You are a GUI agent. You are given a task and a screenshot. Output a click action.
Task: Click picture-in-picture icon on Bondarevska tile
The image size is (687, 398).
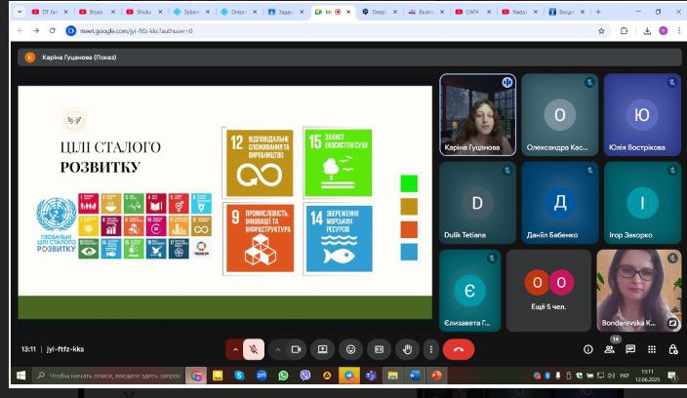pos(672,323)
